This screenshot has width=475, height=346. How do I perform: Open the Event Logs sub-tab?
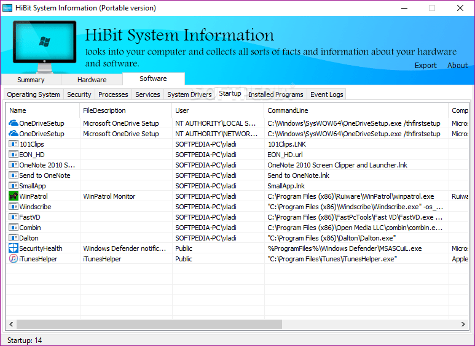coord(326,94)
